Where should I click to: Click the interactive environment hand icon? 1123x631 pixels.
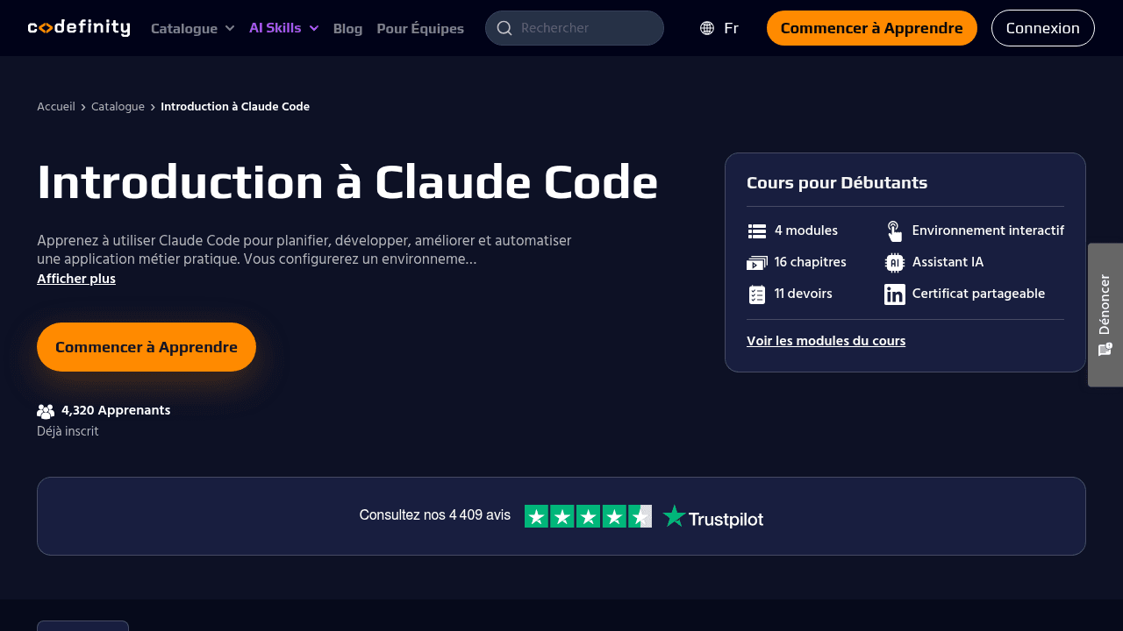(894, 231)
